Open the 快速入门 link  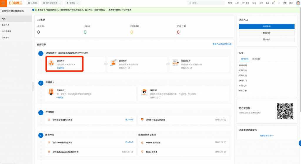click(243, 80)
